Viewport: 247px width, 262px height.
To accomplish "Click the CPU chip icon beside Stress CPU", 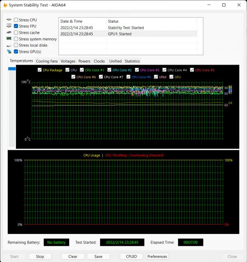I will click(9, 20).
